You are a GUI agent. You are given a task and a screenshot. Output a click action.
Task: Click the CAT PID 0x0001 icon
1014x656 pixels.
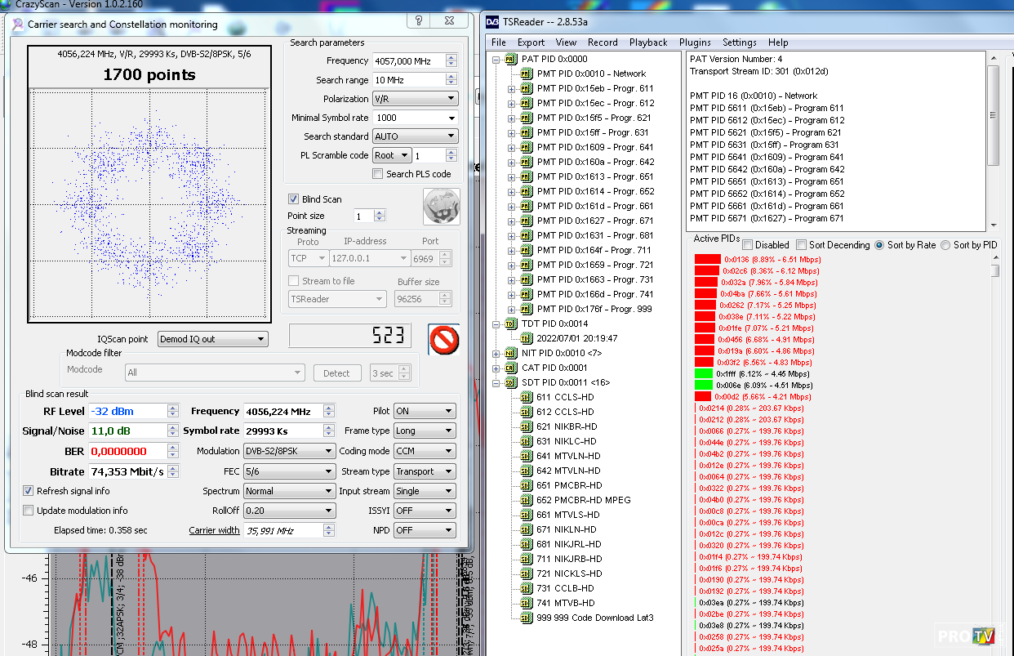511,368
